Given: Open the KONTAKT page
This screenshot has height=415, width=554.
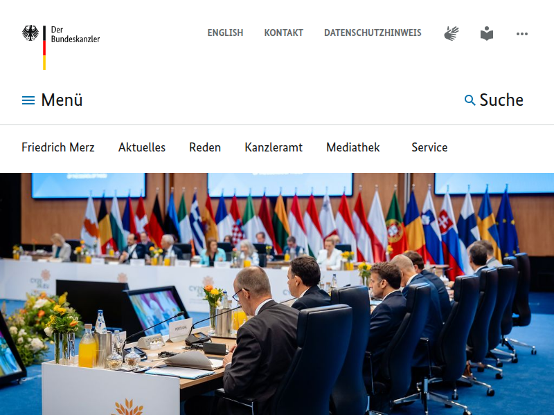Looking at the screenshot, I should coord(284,33).
